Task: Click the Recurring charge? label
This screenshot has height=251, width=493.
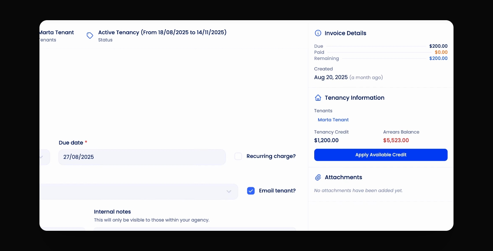Action: (271, 156)
